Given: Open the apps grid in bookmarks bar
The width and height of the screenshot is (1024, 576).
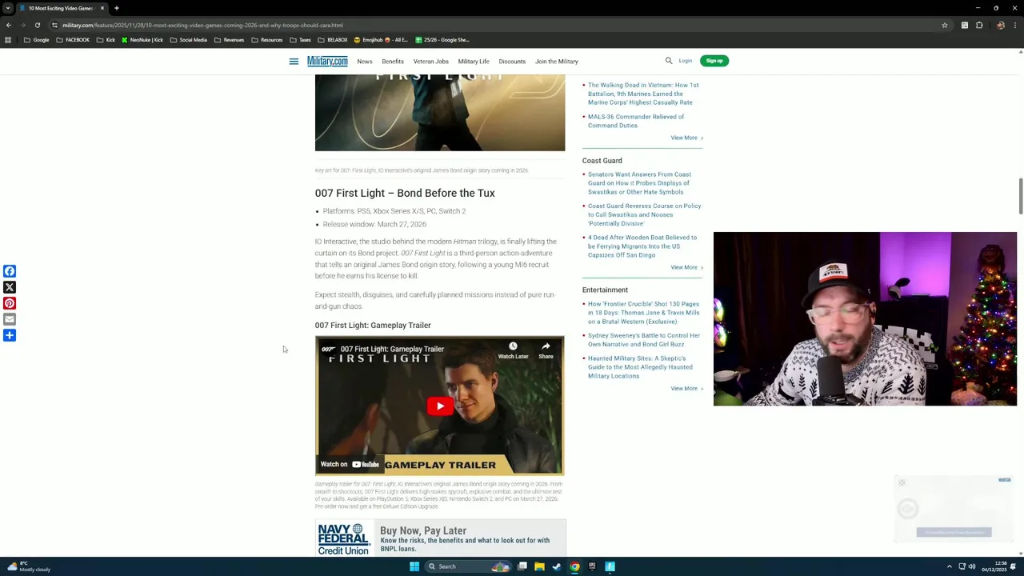Looking at the screenshot, I should [8, 40].
